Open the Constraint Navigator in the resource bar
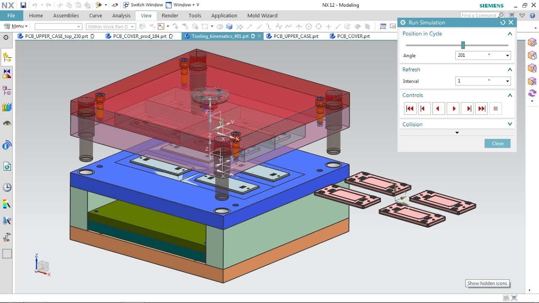Image resolution: width=539 pixels, height=303 pixels. click(7, 74)
